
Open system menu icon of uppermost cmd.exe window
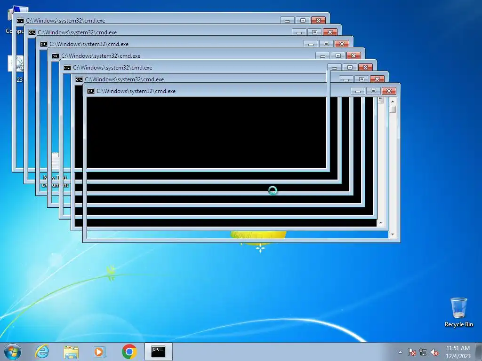20,21
